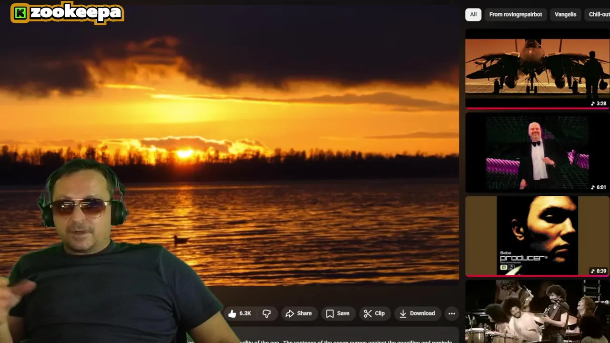The width and height of the screenshot is (610, 343).
Task: Select the All filter chip
Action: point(473,14)
